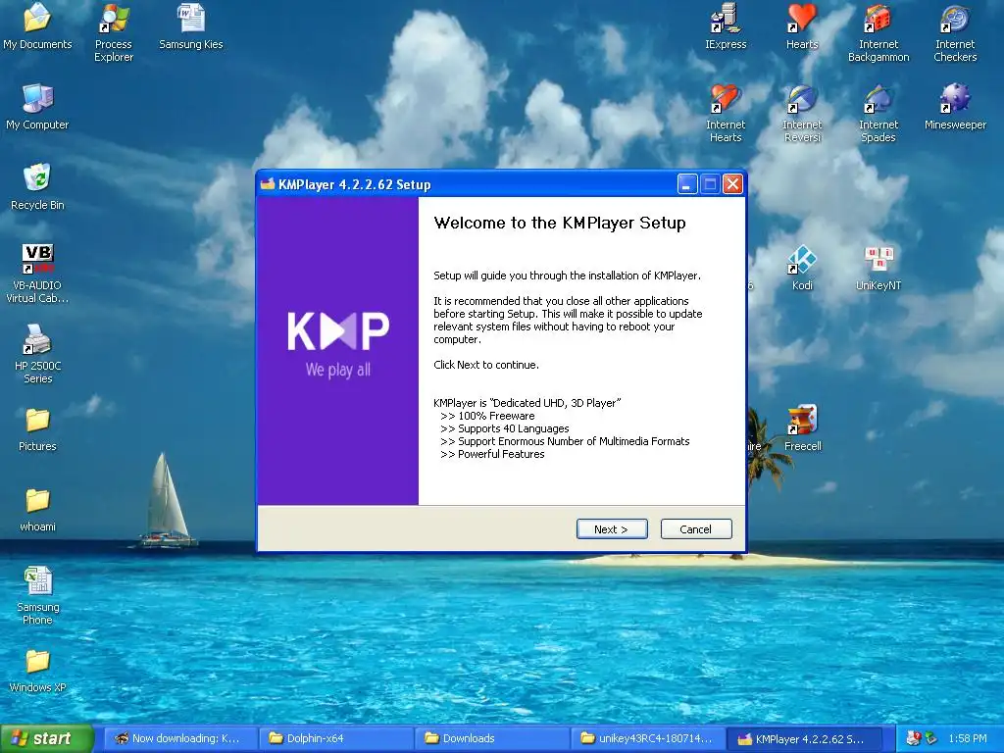This screenshot has width=1004, height=753.
Task: Select VB-AUDIO Virtual Cable shortcut
Action: [x=37, y=274]
